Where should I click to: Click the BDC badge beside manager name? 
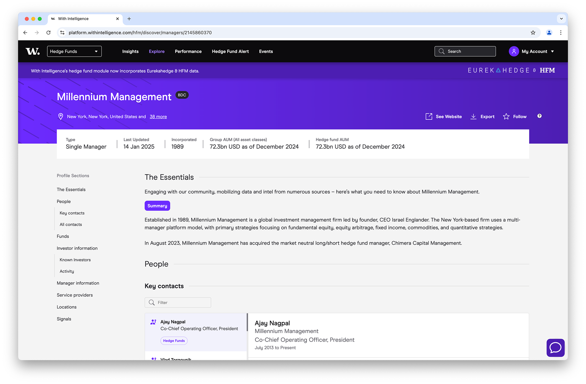182,95
